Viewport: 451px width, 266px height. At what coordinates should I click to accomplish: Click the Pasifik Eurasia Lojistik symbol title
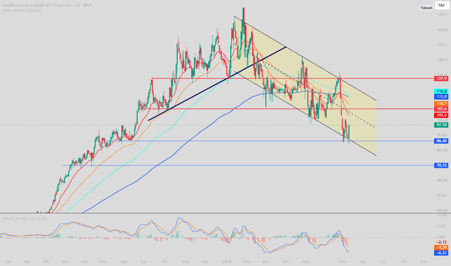click(47, 5)
